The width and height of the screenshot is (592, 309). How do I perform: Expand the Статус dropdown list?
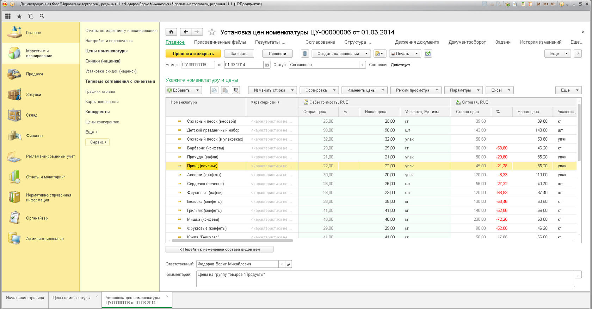(x=362, y=65)
